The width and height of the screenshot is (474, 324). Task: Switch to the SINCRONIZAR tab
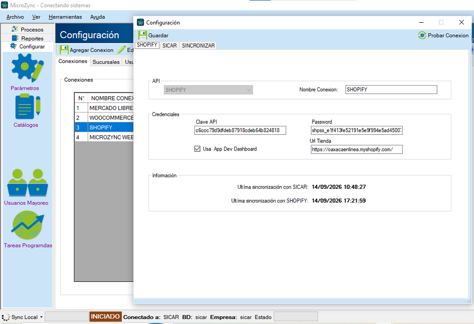pyautogui.click(x=198, y=45)
